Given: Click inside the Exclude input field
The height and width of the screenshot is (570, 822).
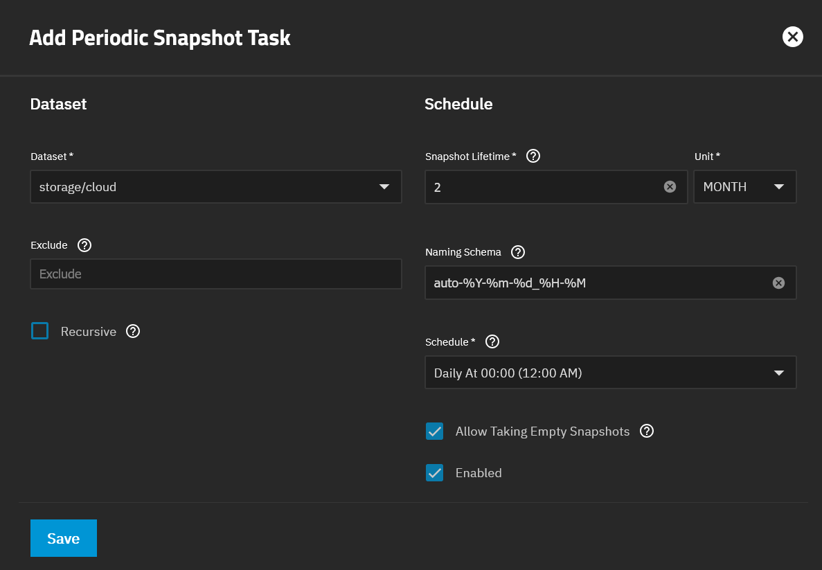Looking at the screenshot, I should pyautogui.click(x=215, y=274).
